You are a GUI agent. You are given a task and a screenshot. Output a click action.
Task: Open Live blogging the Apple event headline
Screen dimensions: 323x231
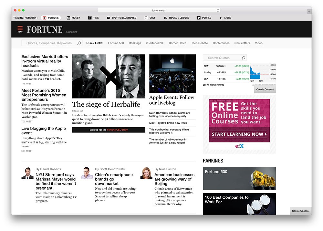[44, 131]
